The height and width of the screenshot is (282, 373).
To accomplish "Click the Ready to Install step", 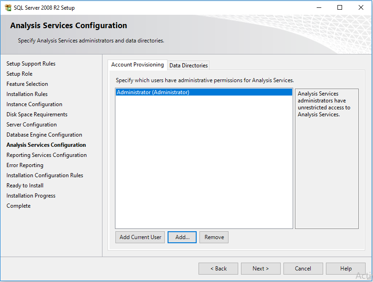I will (x=25, y=186).
